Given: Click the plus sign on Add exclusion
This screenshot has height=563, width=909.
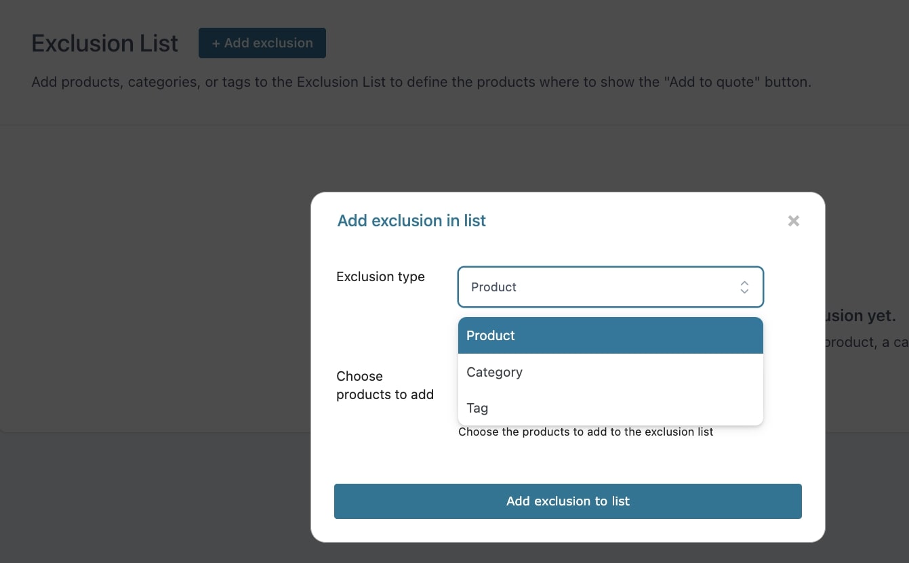Looking at the screenshot, I should tap(216, 43).
